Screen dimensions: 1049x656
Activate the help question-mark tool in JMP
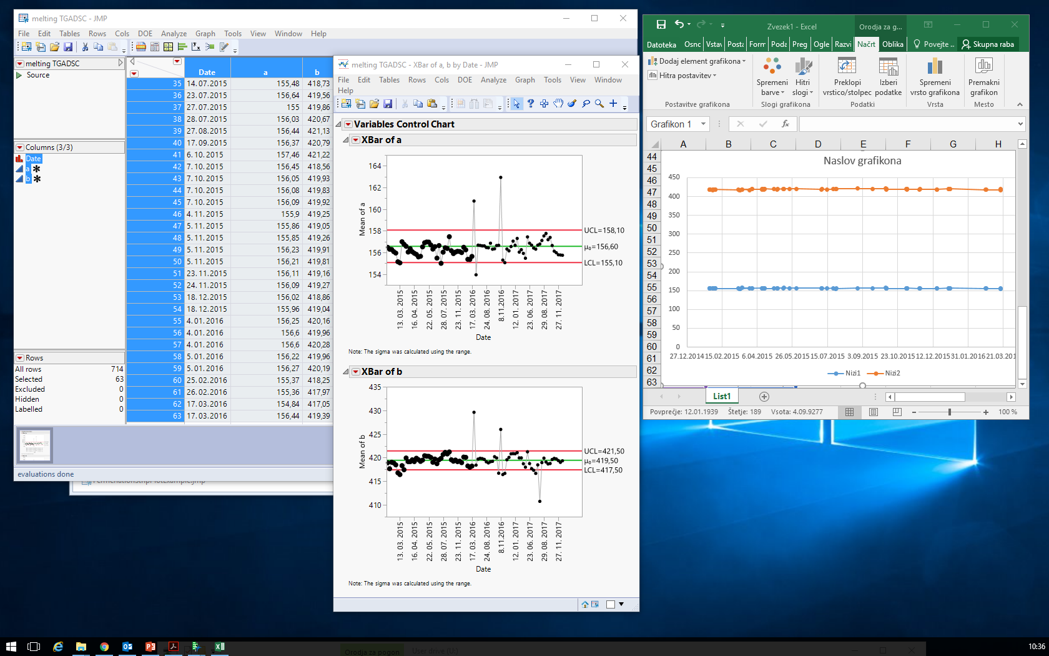531,104
